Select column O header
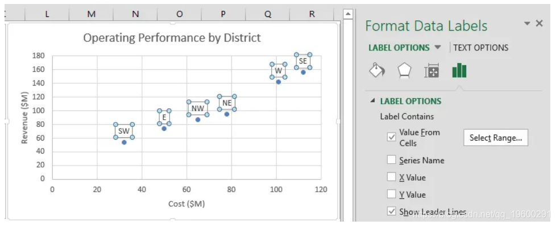 tap(180, 14)
